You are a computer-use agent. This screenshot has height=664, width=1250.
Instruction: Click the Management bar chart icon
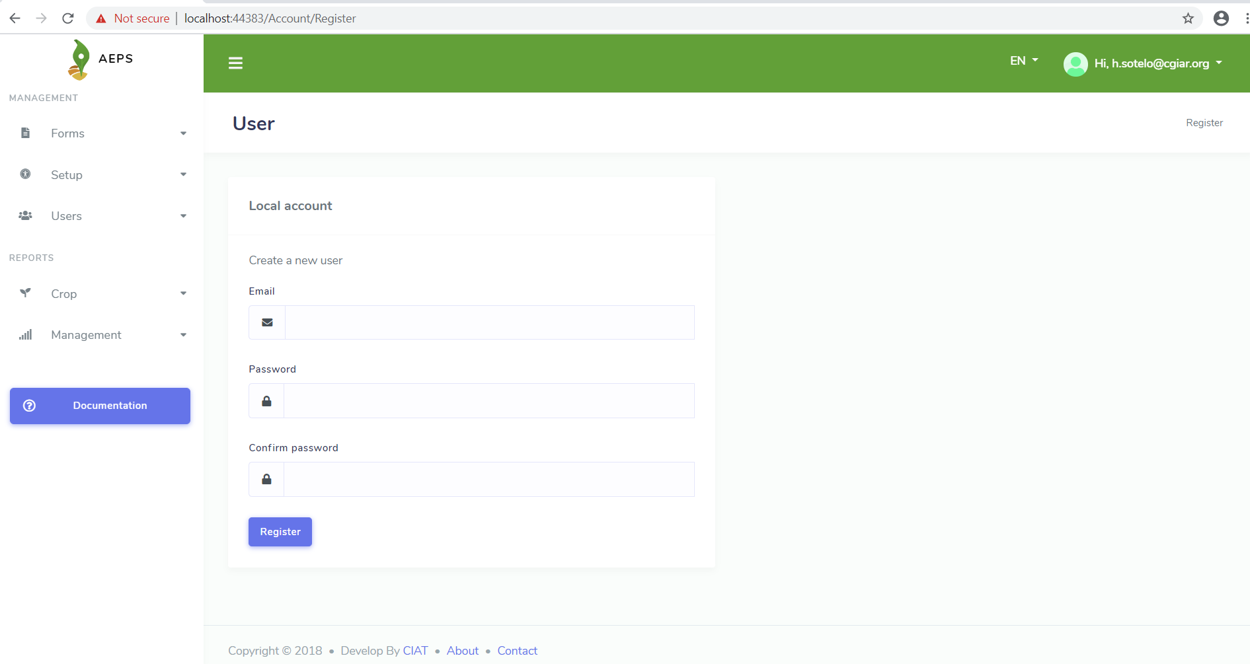click(x=25, y=335)
